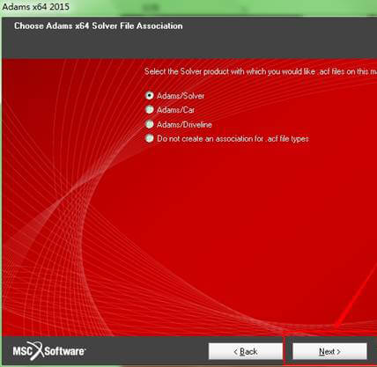
Task: Click the 'Software' word in the logo
Action: pos(64,351)
